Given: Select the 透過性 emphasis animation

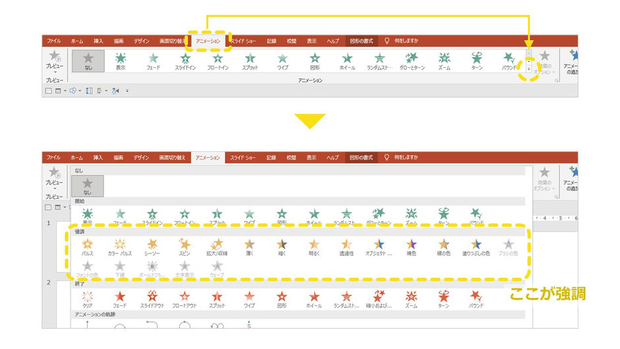Looking at the screenshot, I should point(346,247).
